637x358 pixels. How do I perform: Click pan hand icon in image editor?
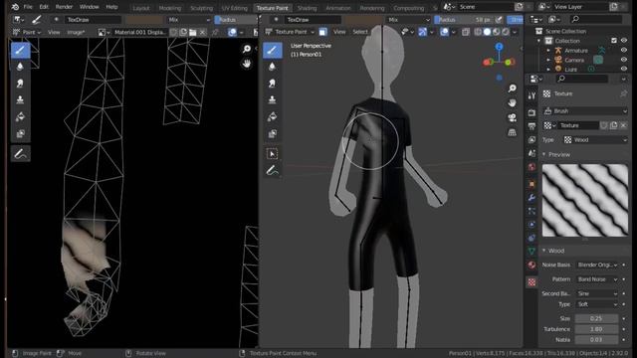pos(247,64)
